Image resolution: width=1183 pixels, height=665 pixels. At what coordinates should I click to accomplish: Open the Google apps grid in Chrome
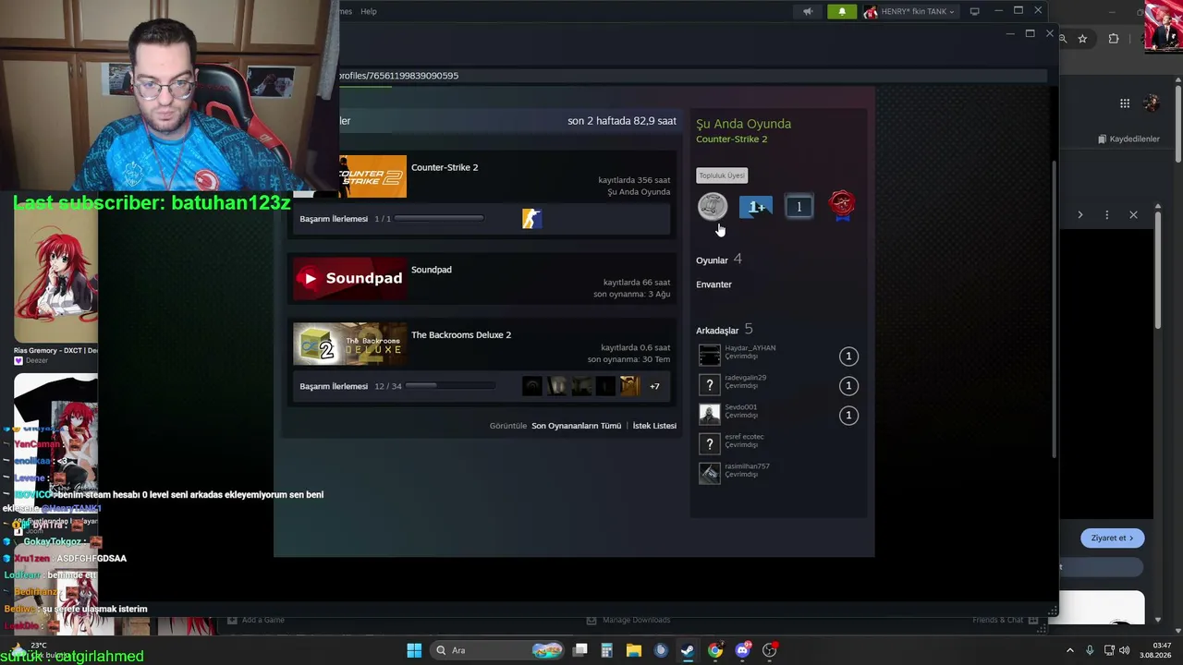pos(1125,103)
